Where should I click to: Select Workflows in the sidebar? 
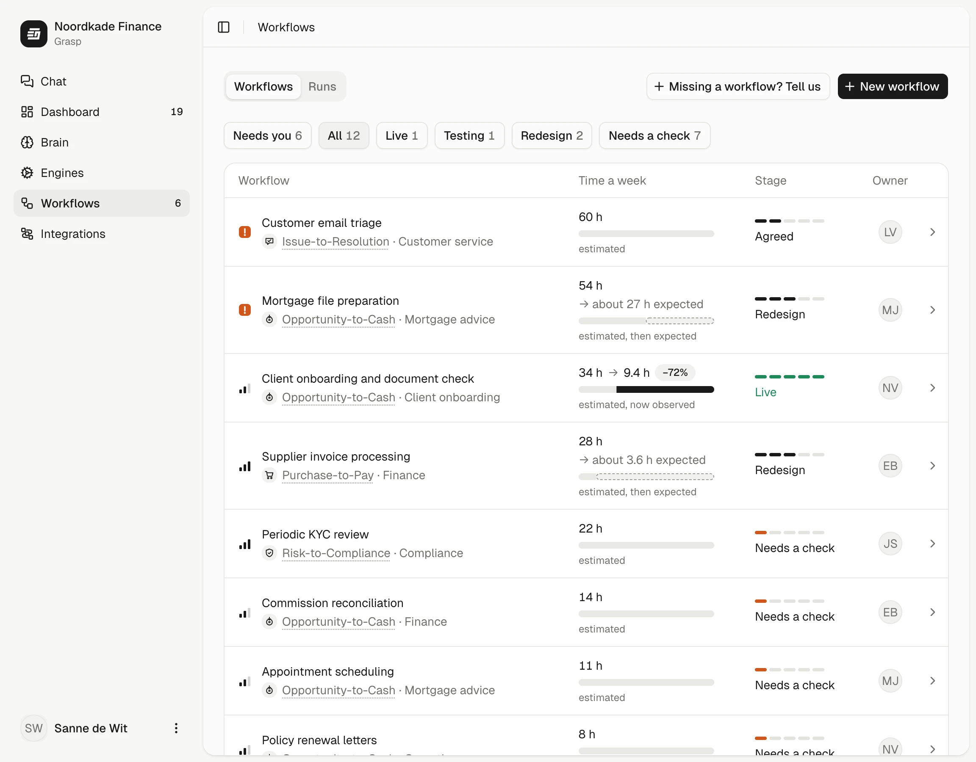coord(101,203)
